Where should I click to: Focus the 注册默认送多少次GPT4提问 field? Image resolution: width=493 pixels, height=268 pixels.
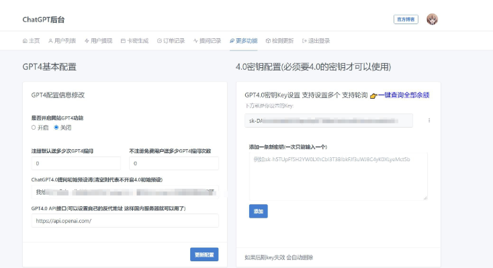click(76, 164)
